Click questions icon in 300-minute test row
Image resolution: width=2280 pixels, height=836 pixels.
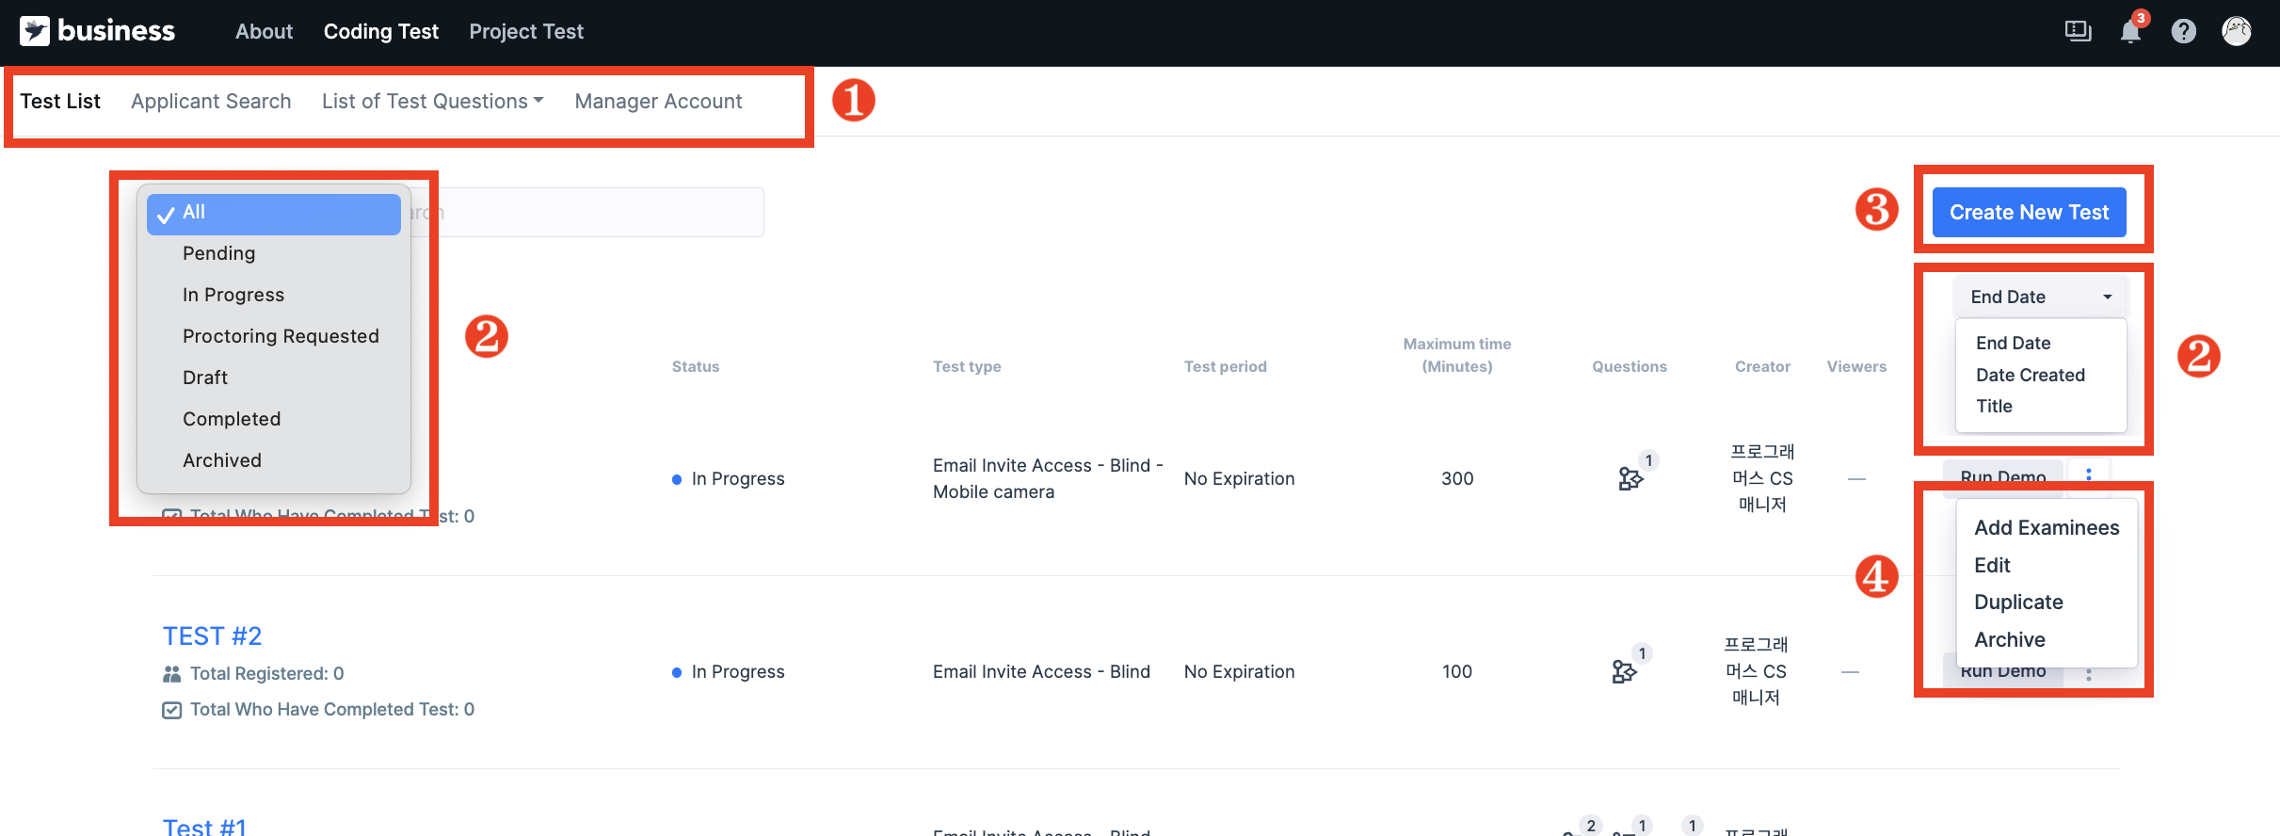coord(1630,478)
